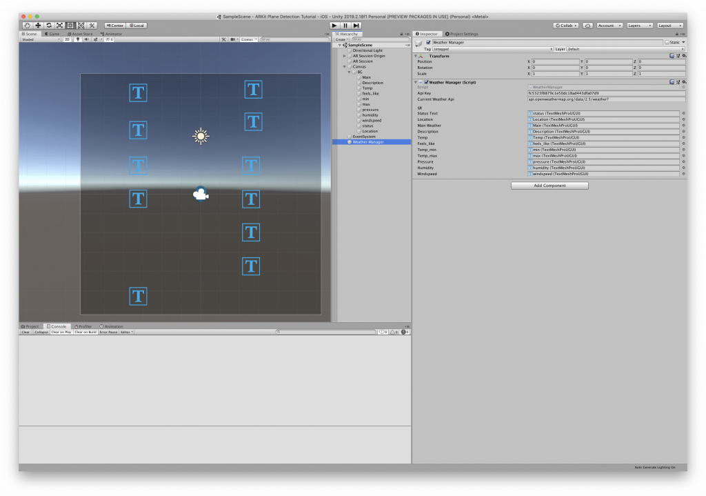Open the Gizmos dropdown
The image size is (706, 496).
click(248, 39)
